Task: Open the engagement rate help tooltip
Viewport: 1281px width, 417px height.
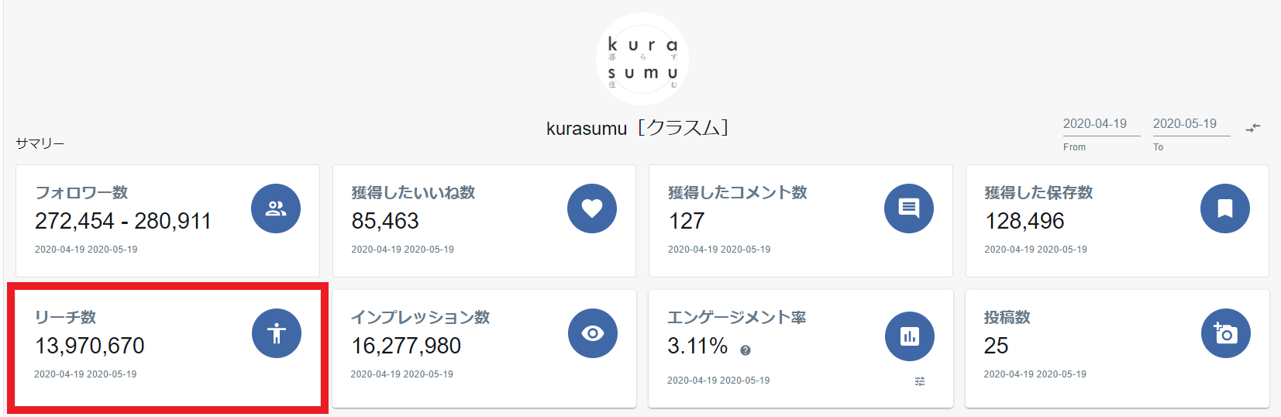Action: click(x=746, y=350)
